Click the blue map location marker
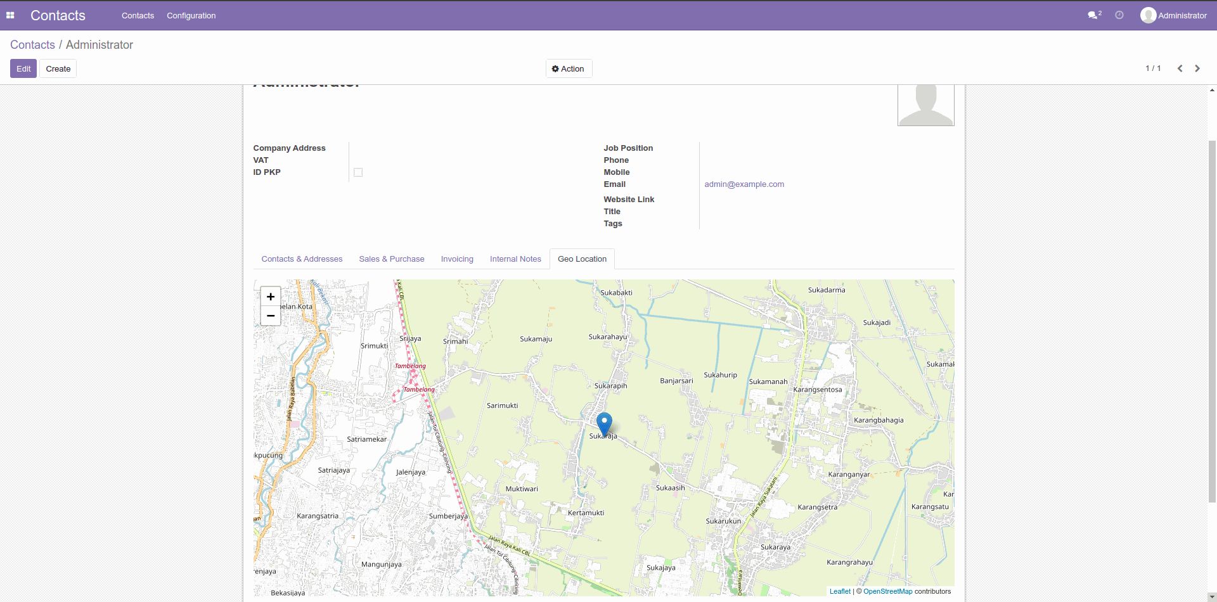This screenshot has height=602, width=1217. click(604, 423)
